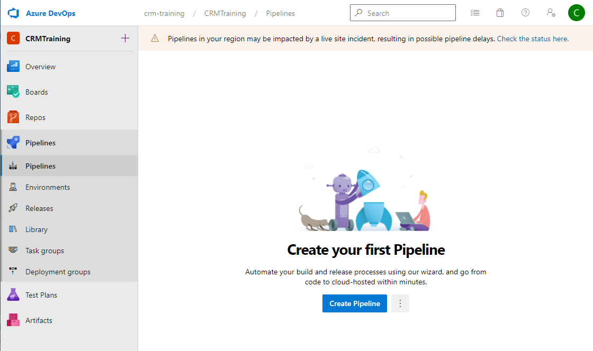Open the more options menu beside Create Pipeline

pos(400,303)
